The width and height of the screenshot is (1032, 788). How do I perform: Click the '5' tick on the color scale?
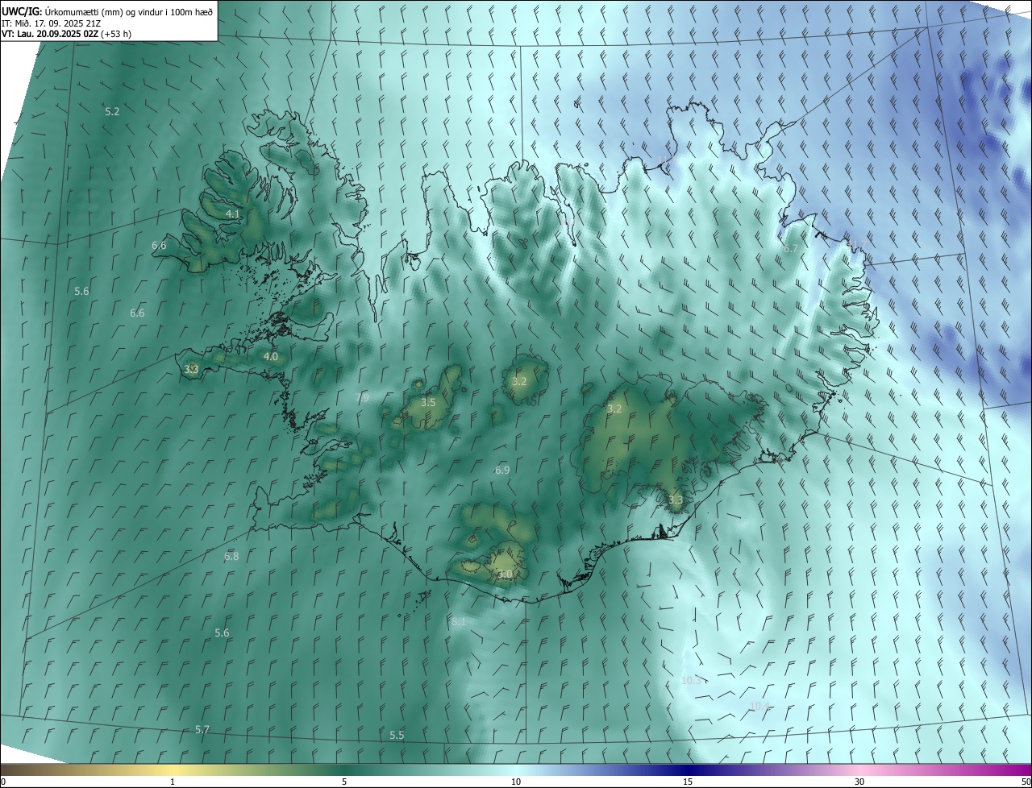tap(344, 782)
